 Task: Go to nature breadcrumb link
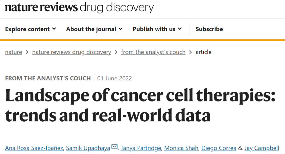click(x=13, y=52)
